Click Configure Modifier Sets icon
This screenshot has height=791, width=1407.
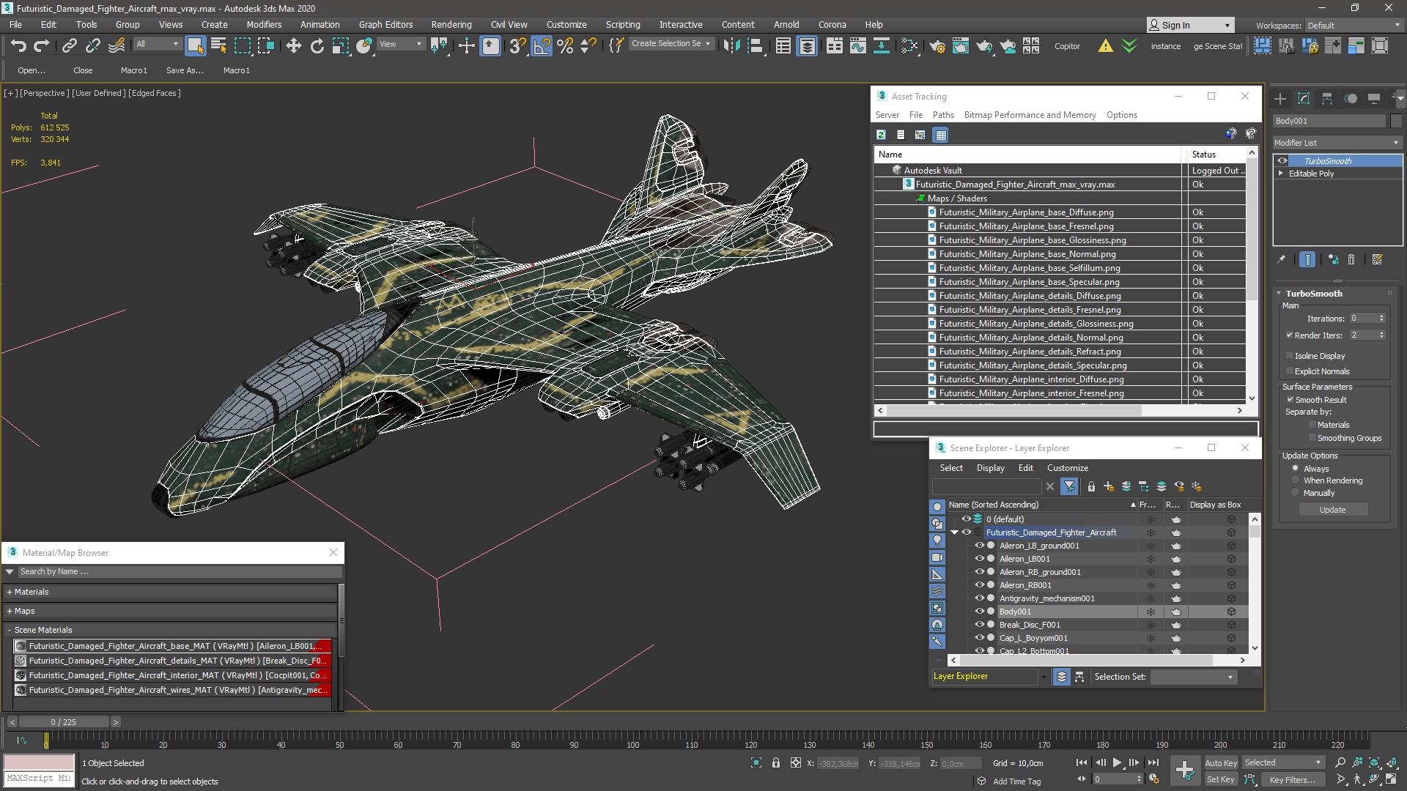1377,259
